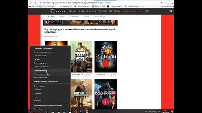202x113 pixels.
Task: Click the like icon under Battlefield 3
Action: pyautogui.click(x=111, y=75)
